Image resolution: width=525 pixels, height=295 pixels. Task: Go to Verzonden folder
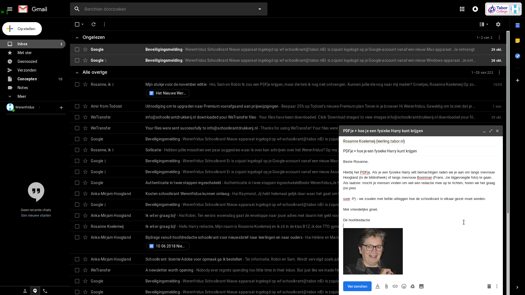27,70
